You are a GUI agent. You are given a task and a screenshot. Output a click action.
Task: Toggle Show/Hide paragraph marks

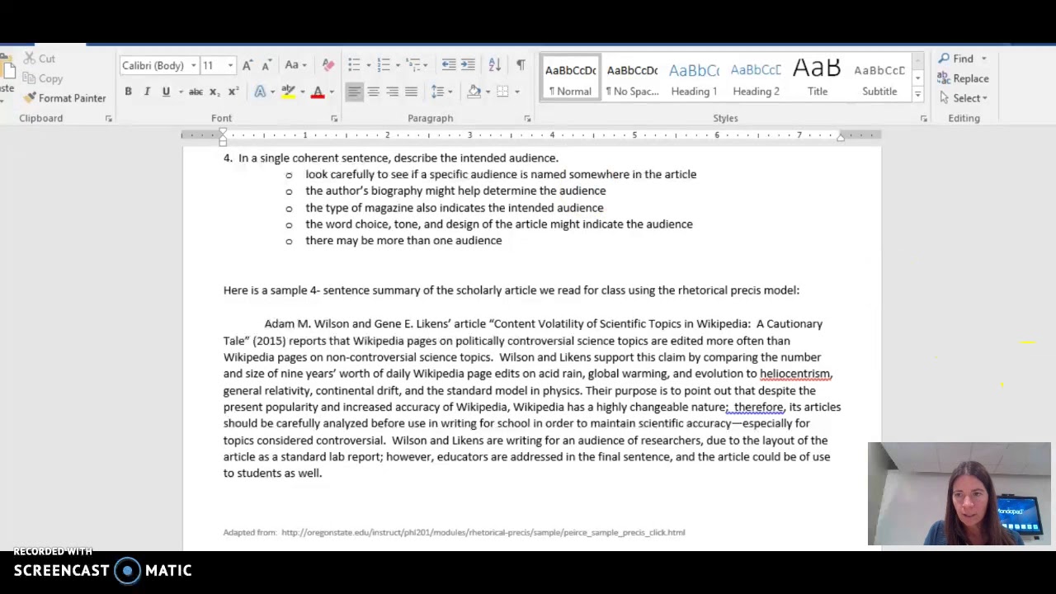tap(521, 65)
